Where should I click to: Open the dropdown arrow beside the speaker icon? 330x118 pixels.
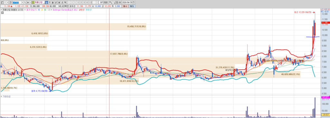(31, 2)
